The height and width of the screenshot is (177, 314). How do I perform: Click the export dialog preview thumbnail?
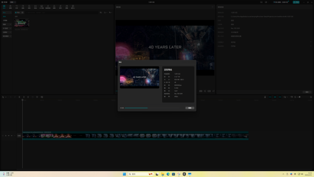140,77
